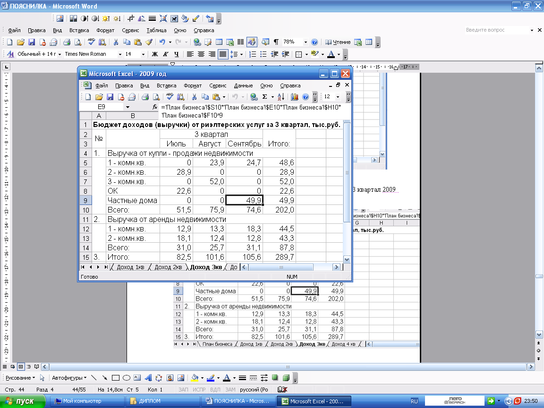Expand the Word zoom 78% dropdown

306,42
